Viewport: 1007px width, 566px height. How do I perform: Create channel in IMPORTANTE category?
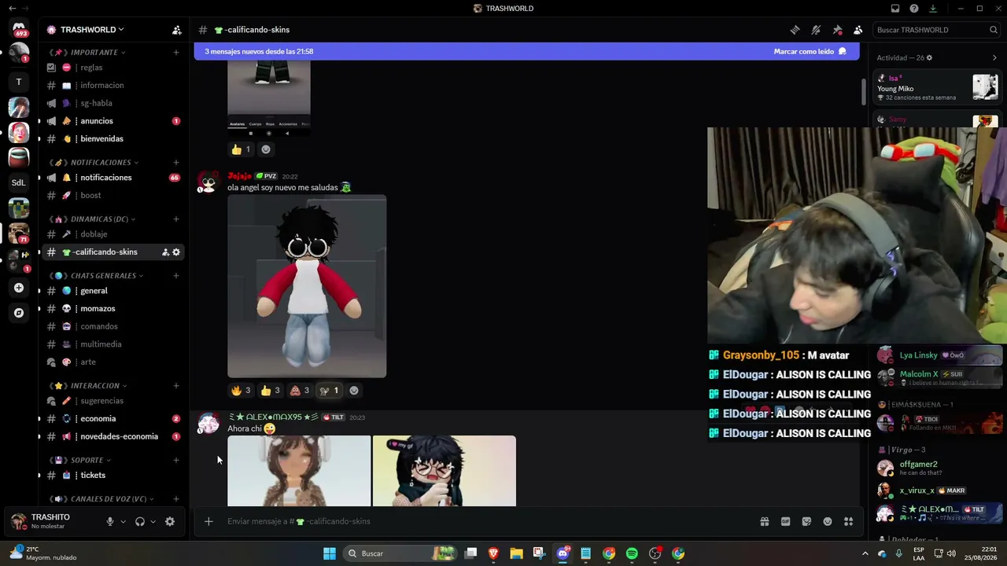(176, 53)
